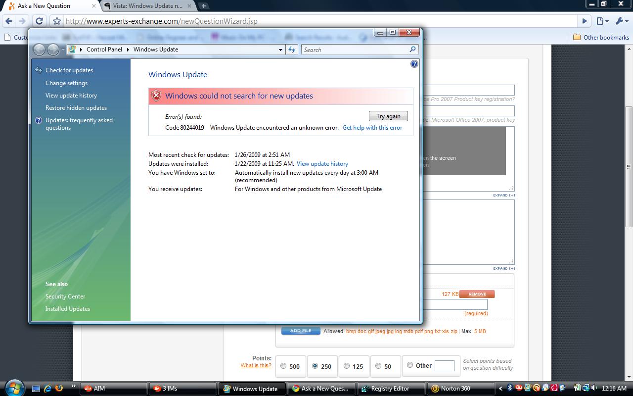633x396 pixels.
Task: Open Get help with this error
Action: pyautogui.click(x=372, y=128)
